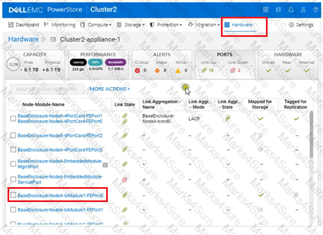The image size is (323, 235).
Task: Select the PERFORMANCE card
Action: pos(98,64)
